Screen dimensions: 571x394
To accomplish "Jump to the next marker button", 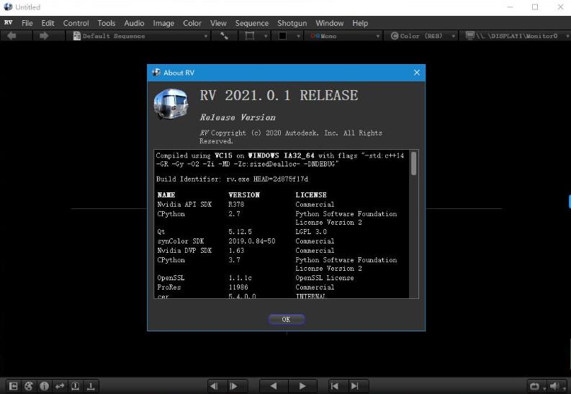I will click(354, 386).
